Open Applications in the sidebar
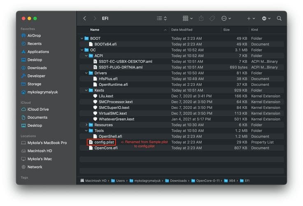Screen dimensions: 303x206 click(35, 52)
